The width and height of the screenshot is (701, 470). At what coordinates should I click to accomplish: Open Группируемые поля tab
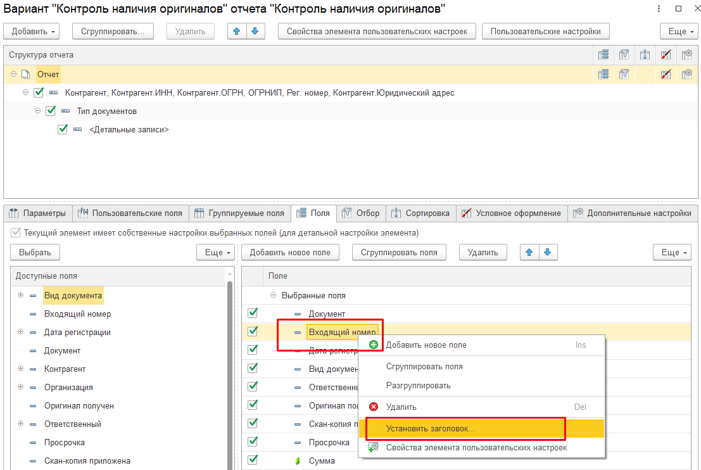(x=239, y=213)
